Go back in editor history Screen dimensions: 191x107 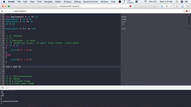[6, 11]
